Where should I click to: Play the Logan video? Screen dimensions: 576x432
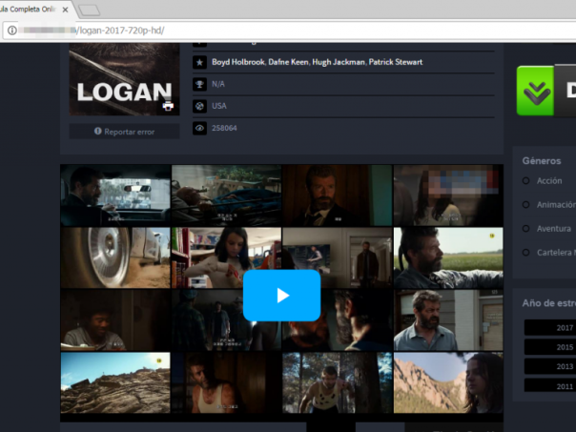pos(281,295)
